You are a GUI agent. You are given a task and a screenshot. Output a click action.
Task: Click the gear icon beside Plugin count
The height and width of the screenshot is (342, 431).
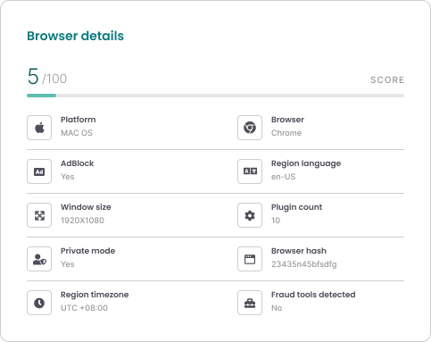click(x=250, y=215)
